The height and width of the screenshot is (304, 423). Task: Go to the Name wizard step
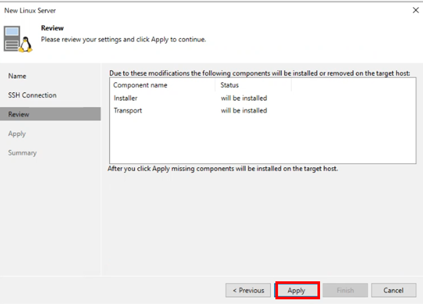17,76
